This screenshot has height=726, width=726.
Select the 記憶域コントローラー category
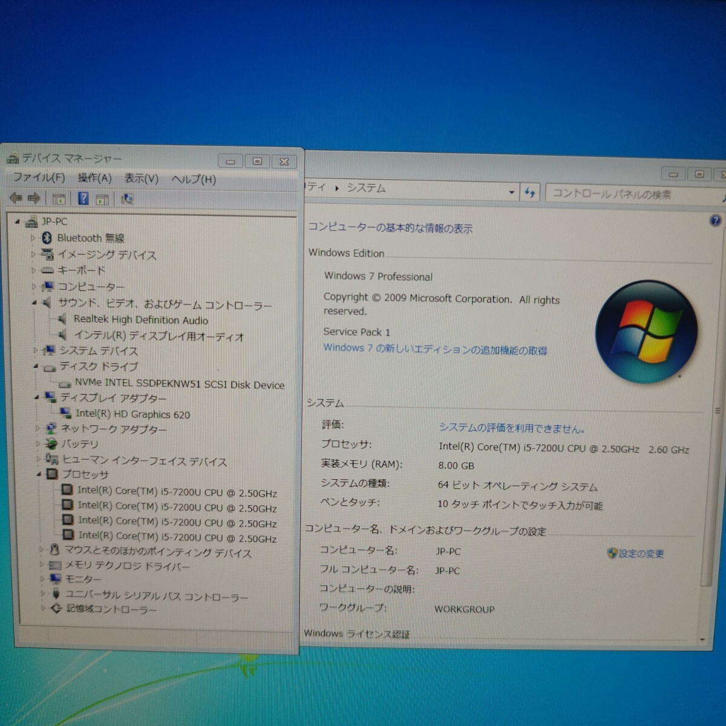point(111,609)
